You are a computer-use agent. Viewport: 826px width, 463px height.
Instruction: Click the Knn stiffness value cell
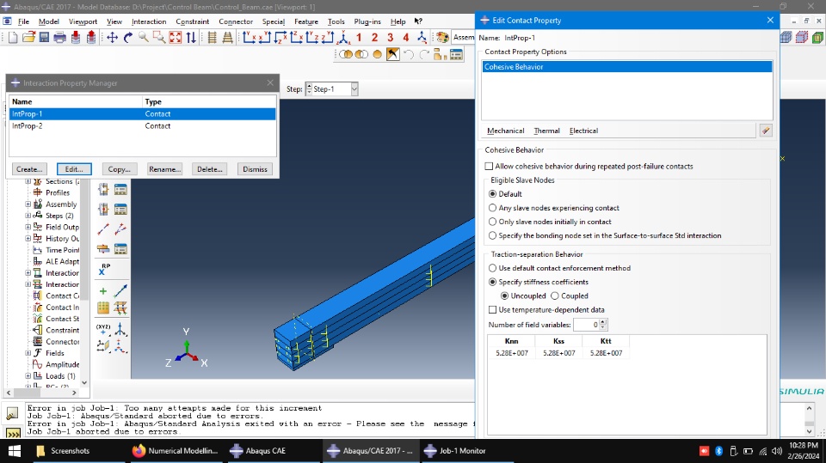[511, 353]
